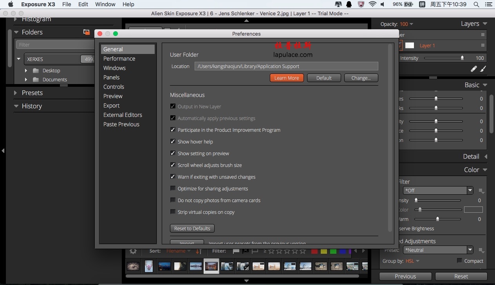Image resolution: width=495 pixels, height=285 pixels.
Task: Click the Change... location button
Action: point(361,78)
